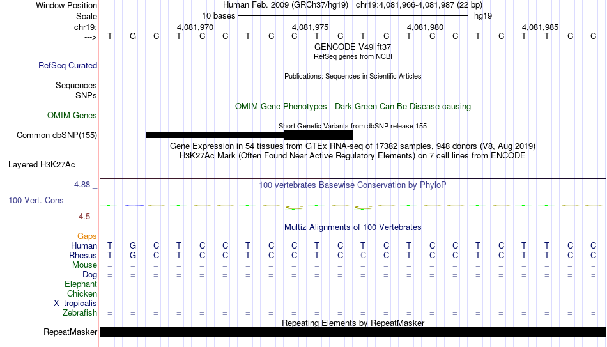
Task: Click the 4,081,970 position marker
Action: 196,27
